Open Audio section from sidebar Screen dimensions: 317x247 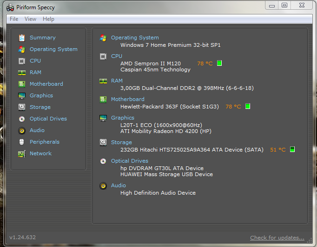[37, 131]
